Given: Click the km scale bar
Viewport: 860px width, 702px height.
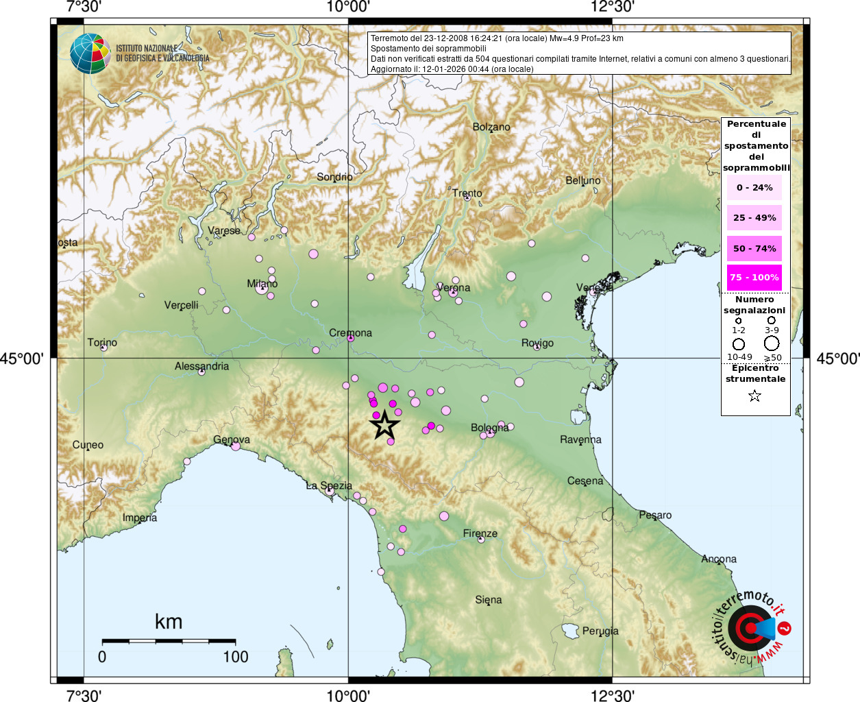Looking at the screenshot, I should pyautogui.click(x=169, y=642).
